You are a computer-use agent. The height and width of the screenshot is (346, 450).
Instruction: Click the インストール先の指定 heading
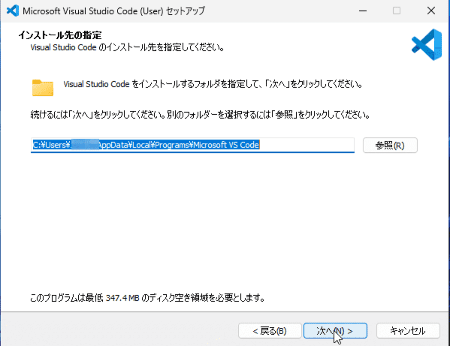[x=60, y=35]
